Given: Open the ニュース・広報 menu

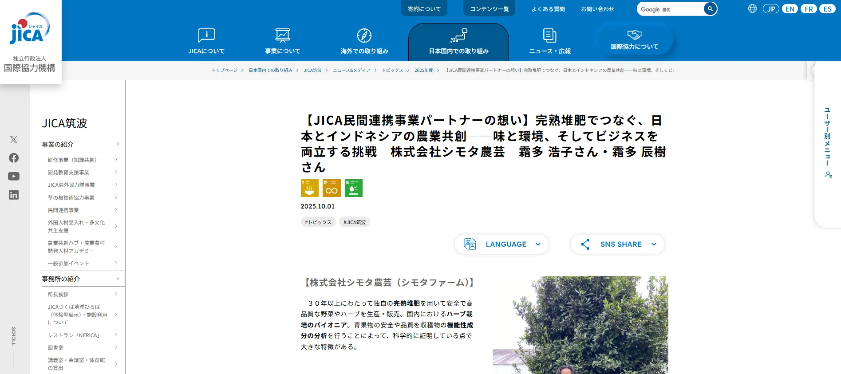Looking at the screenshot, I should click(x=549, y=42).
